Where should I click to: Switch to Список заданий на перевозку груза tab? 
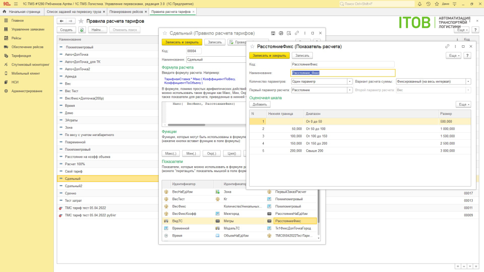(x=74, y=12)
